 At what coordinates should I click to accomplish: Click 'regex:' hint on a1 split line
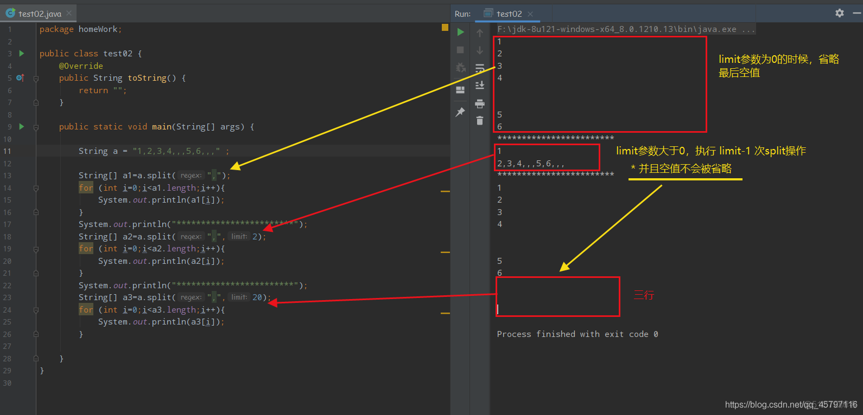(191, 176)
